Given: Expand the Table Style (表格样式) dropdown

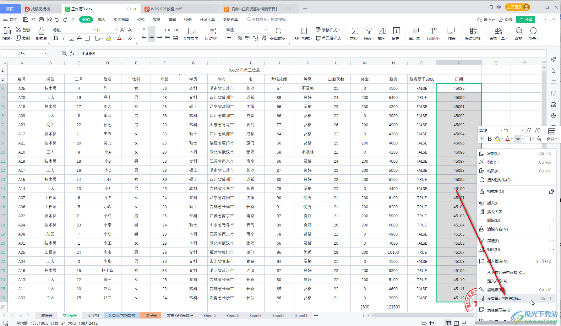Looking at the screenshot, I should click(339, 30).
